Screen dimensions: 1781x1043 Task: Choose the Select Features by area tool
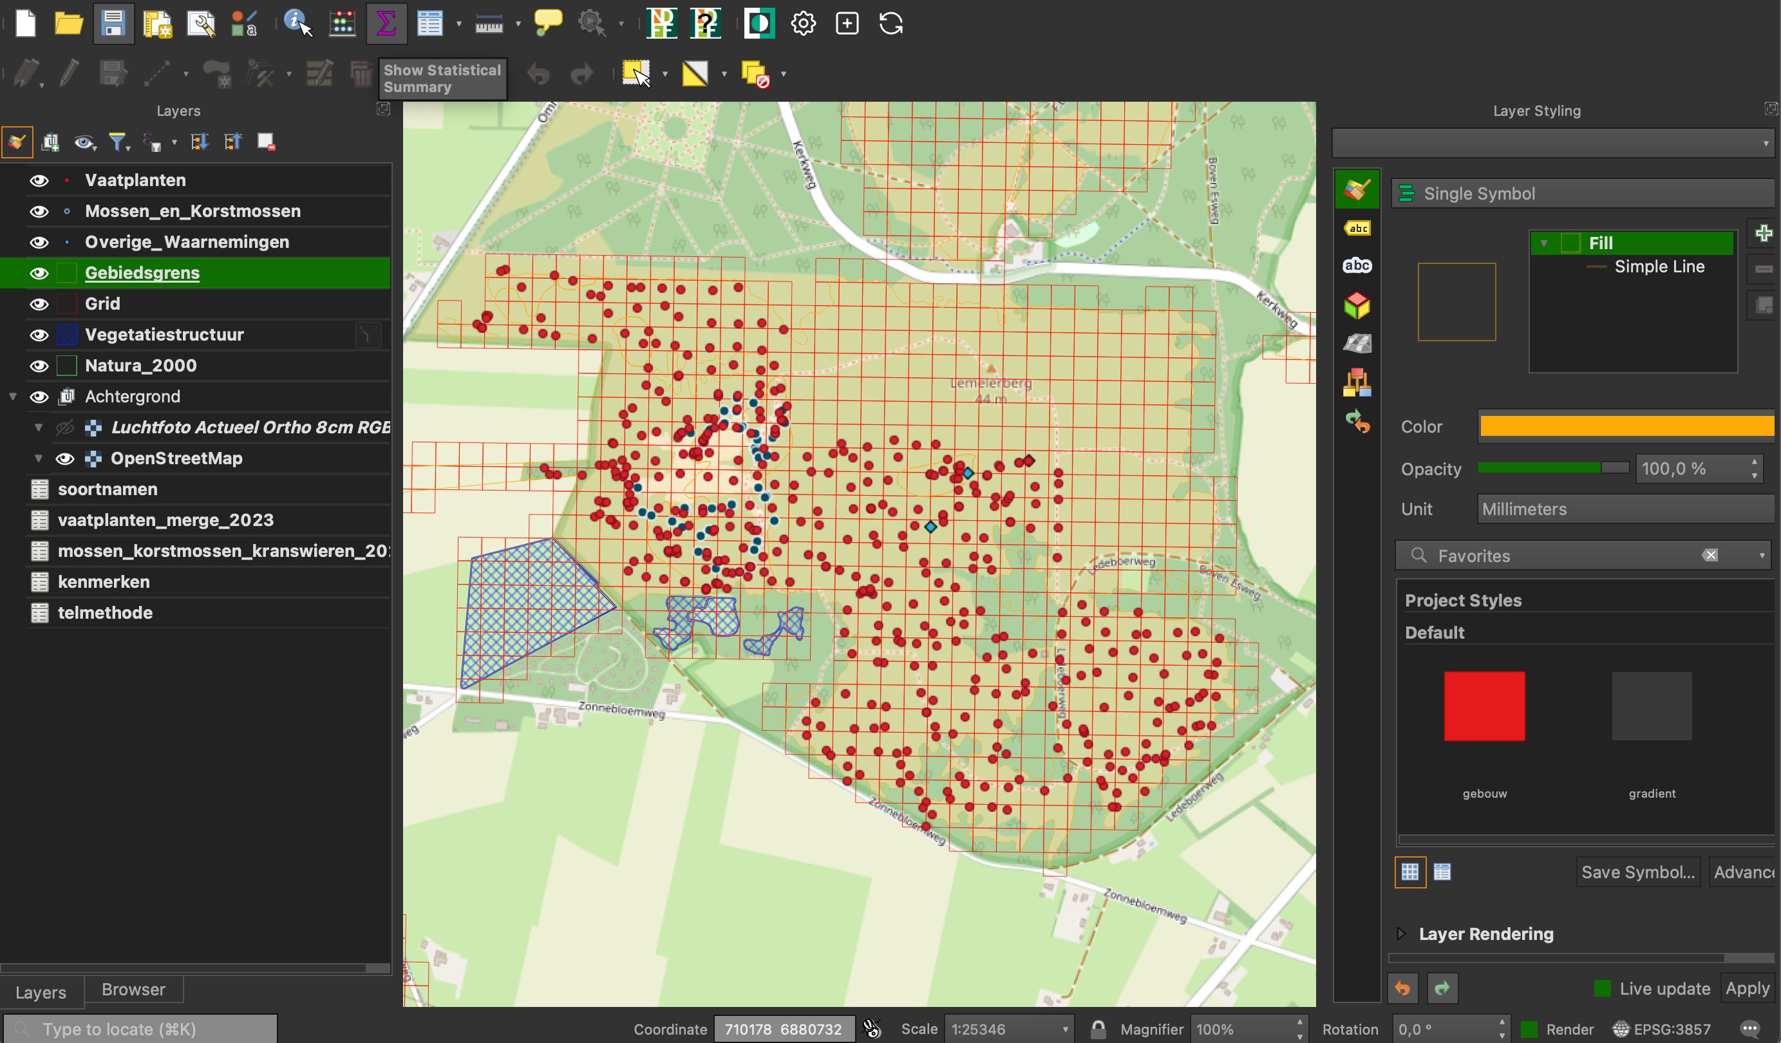pyautogui.click(x=636, y=73)
